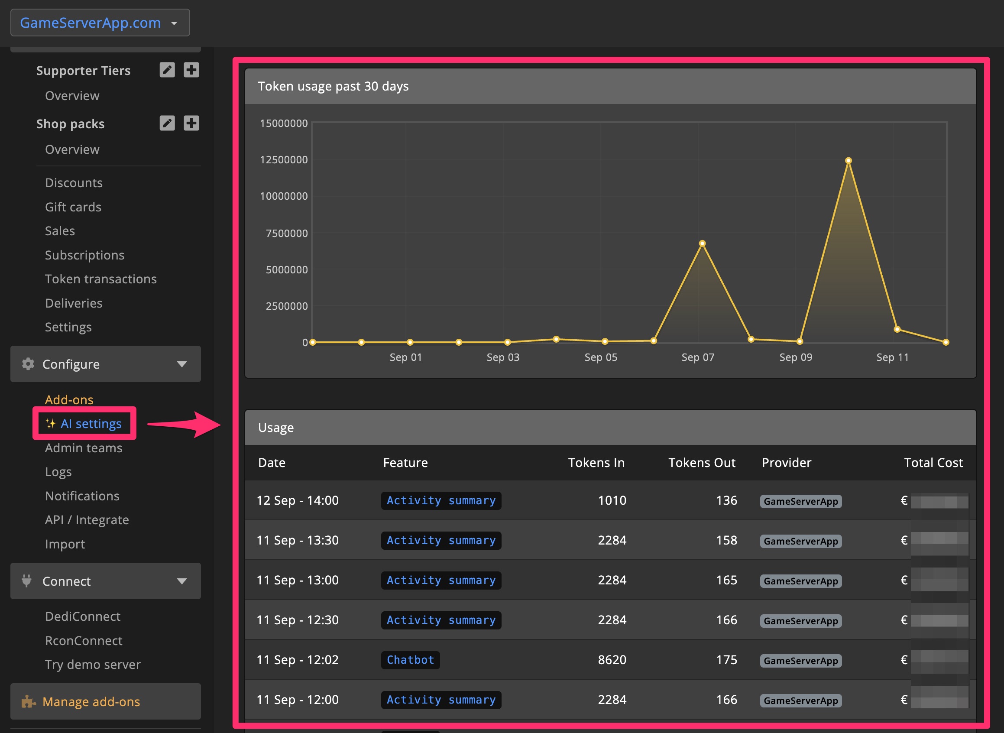This screenshot has height=733, width=1004.
Task: Open Deliveries page
Action: (74, 304)
